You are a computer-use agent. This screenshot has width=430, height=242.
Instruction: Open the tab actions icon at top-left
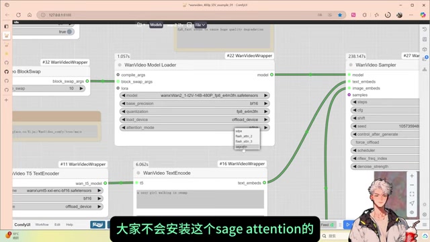[7, 5]
